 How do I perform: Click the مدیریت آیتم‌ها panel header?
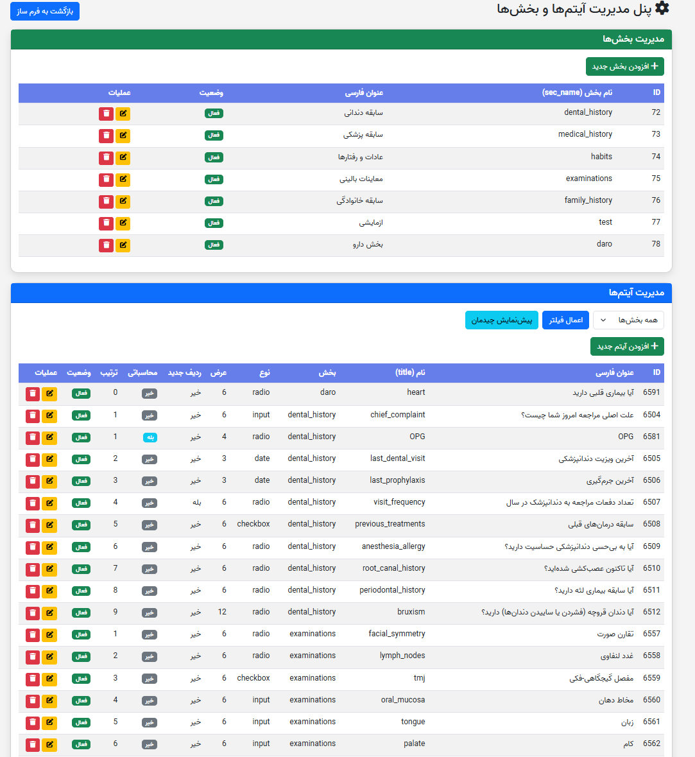[341, 293]
